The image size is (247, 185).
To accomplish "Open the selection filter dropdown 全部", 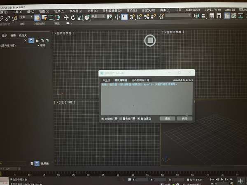I will click(x=26, y=17).
